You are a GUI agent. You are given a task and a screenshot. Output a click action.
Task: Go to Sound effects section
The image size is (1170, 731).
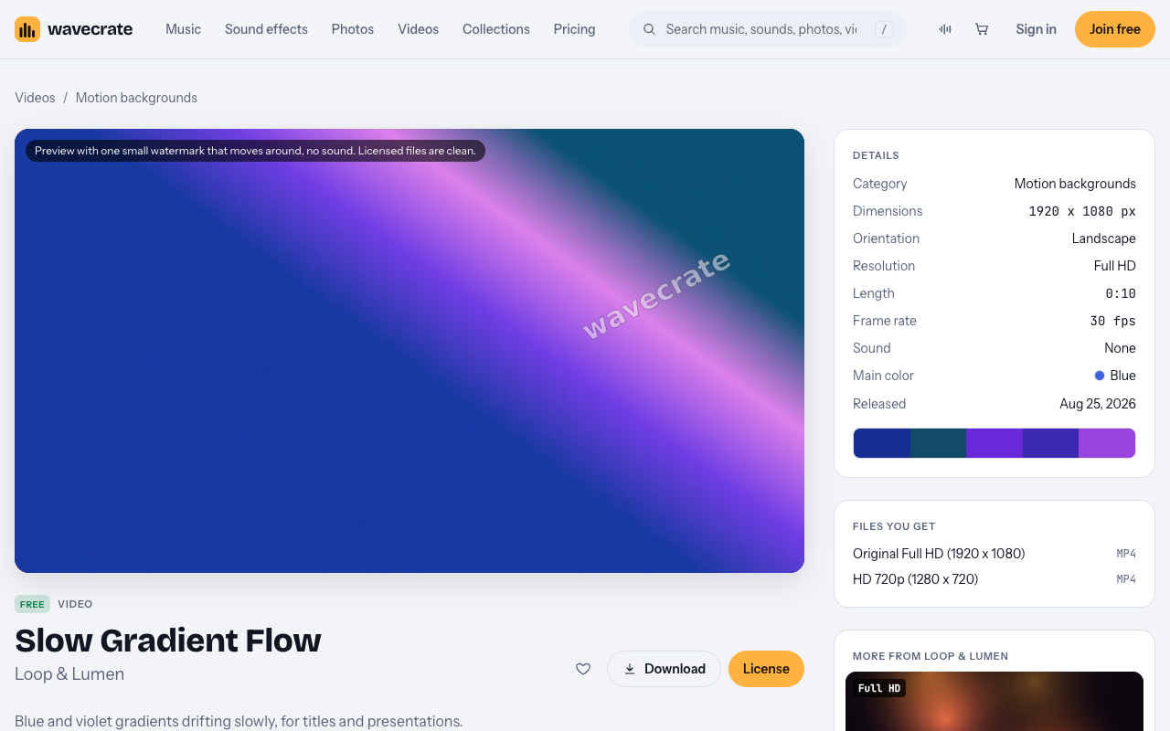coord(266,29)
